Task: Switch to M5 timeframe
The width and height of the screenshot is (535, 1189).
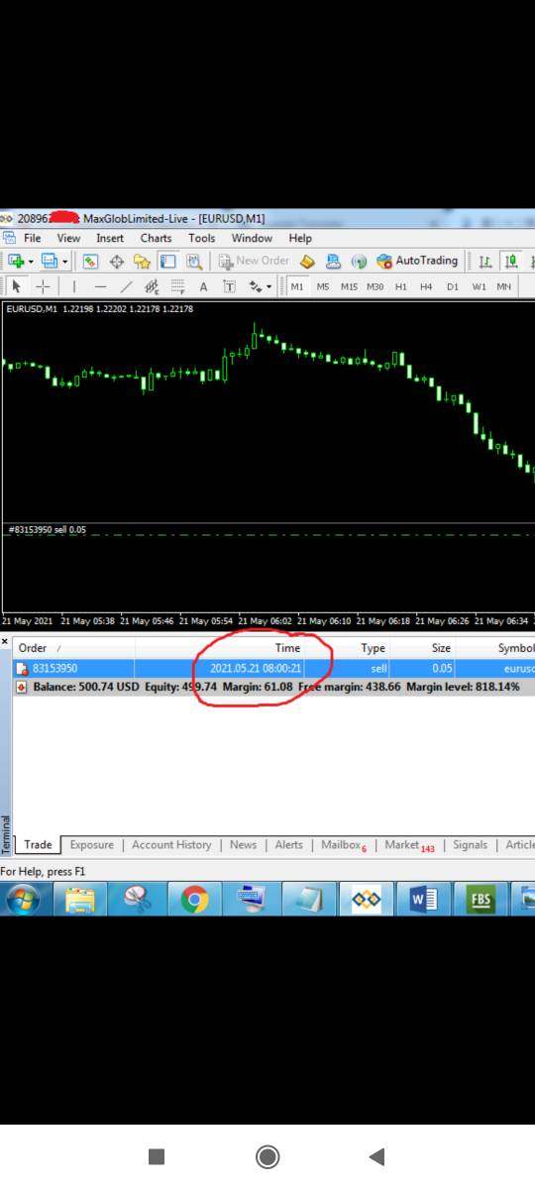Action: [323, 286]
